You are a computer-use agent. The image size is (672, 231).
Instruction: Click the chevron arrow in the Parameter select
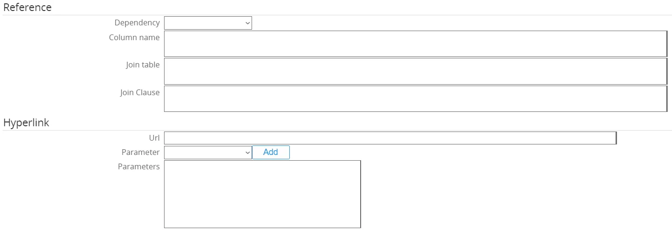point(247,153)
